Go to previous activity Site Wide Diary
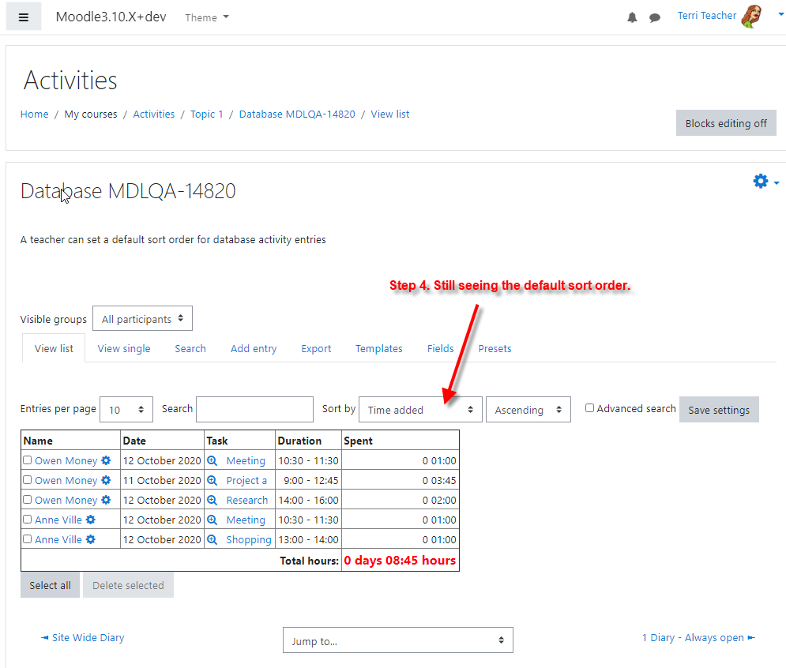 click(x=82, y=637)
